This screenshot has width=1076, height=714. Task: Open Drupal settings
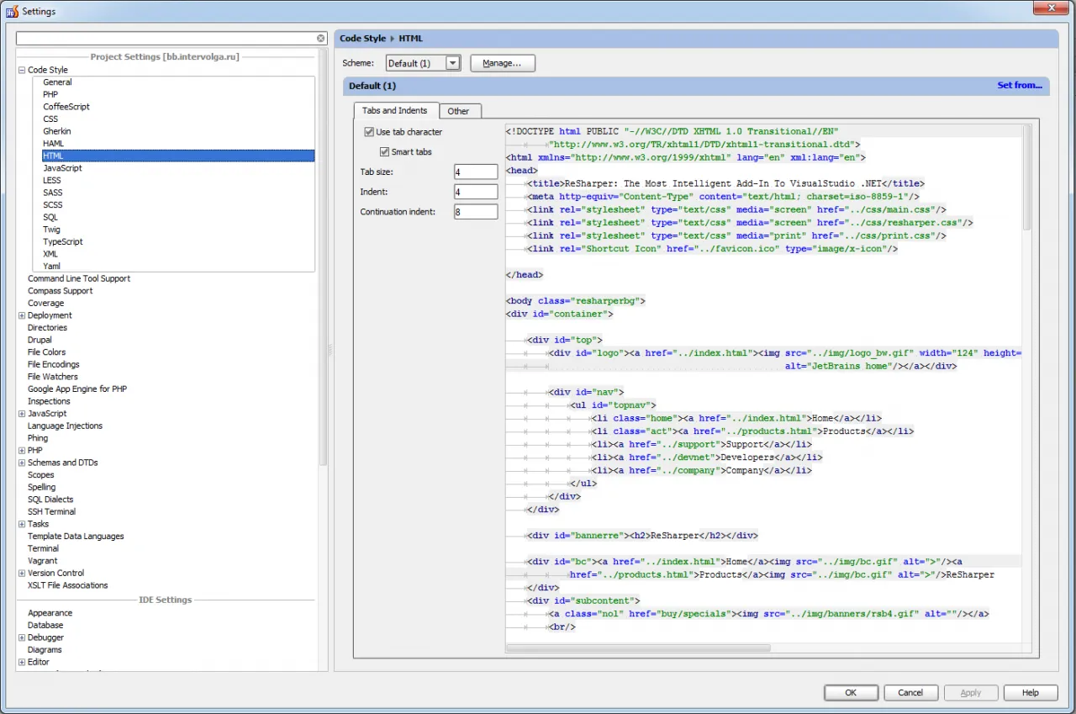(x=40, y=340)
